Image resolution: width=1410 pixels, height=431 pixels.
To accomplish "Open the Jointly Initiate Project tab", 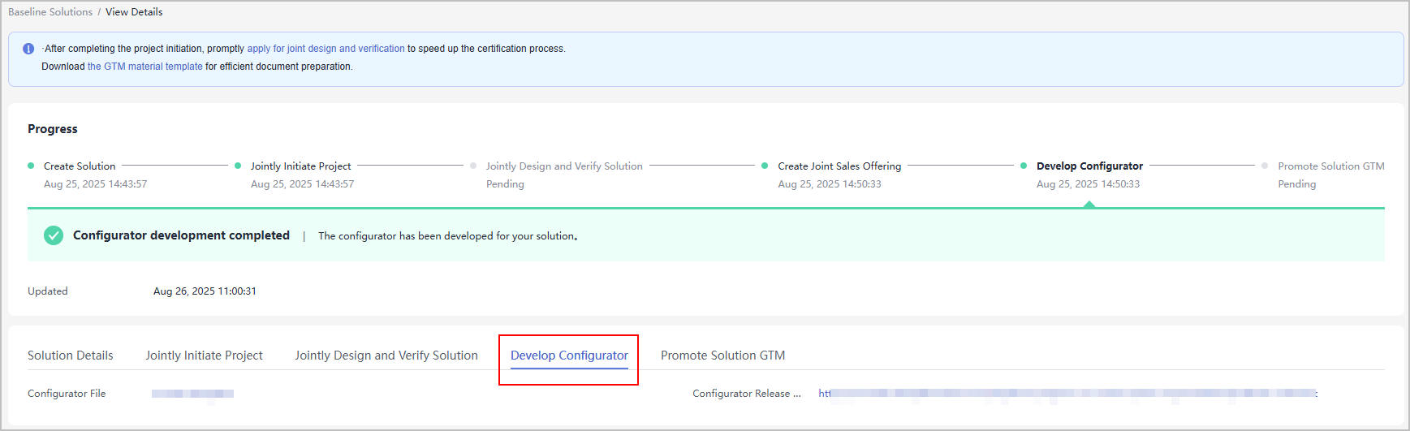I will coord(204,356).
